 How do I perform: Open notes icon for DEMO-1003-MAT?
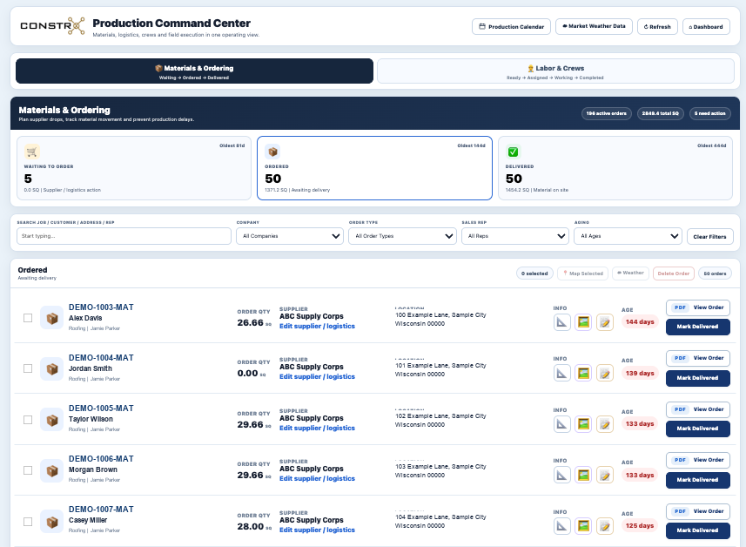tap(605, 322)
